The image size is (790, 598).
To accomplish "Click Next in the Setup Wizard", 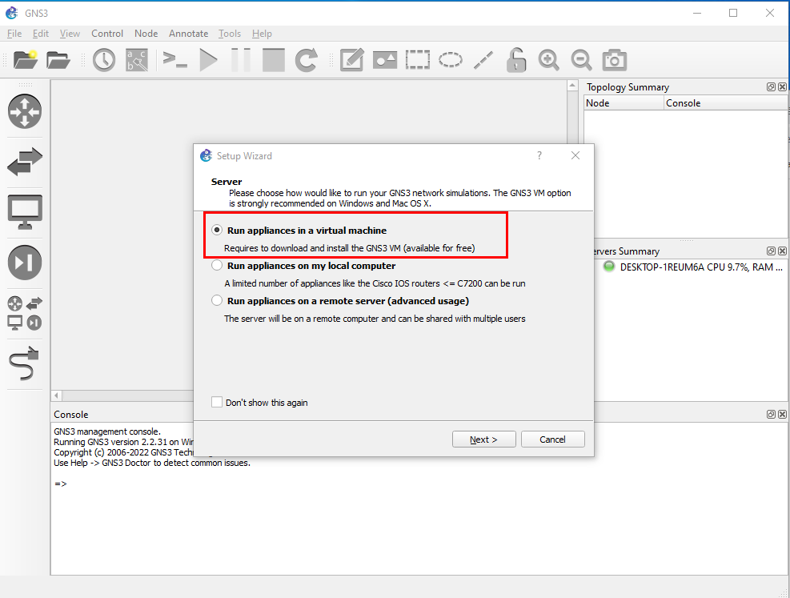I will click(x=483, y=439).
